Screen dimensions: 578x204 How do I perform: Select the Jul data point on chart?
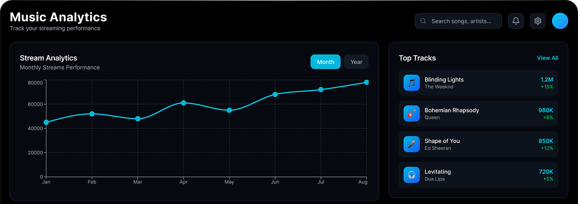(320, 90)
